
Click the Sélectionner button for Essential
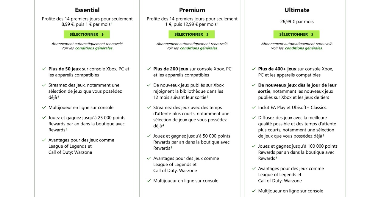click(x=87, y=34)
